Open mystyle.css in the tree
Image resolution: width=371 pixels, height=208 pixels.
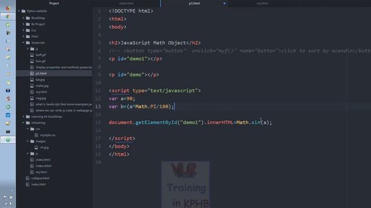pos(48,135)
